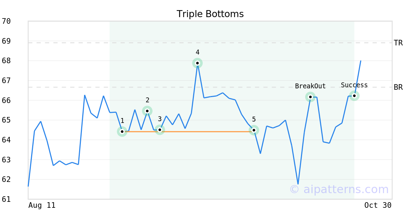
Task: Click the final endpoint of the price line
Action: (360, 61)
